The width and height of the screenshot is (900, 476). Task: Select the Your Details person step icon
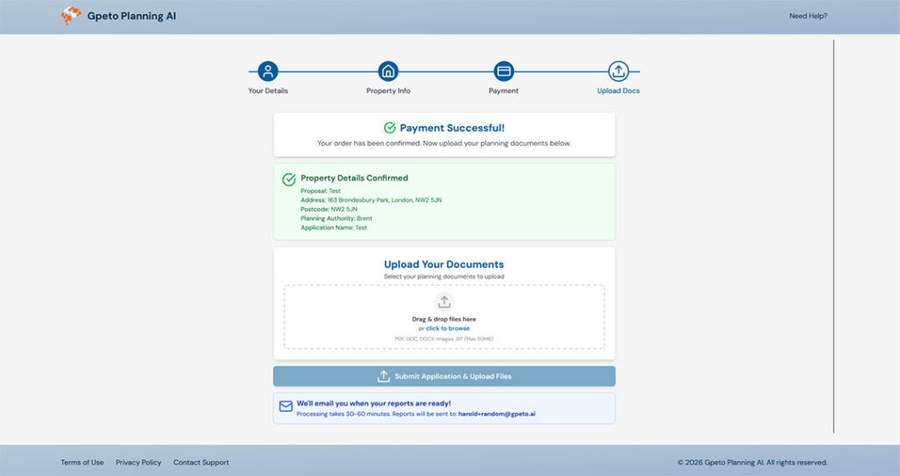(268, 71)
